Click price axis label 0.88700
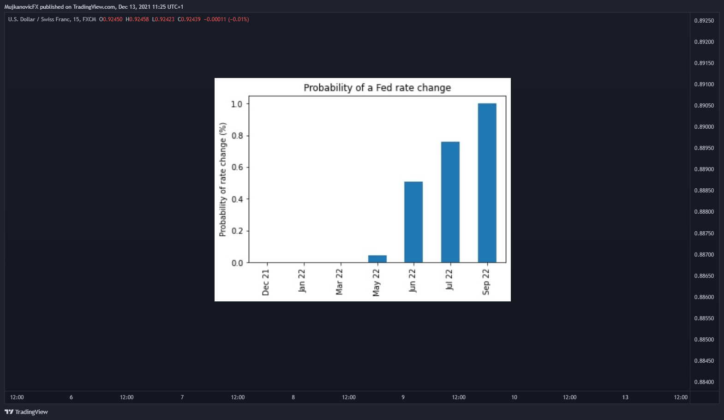 704,255
